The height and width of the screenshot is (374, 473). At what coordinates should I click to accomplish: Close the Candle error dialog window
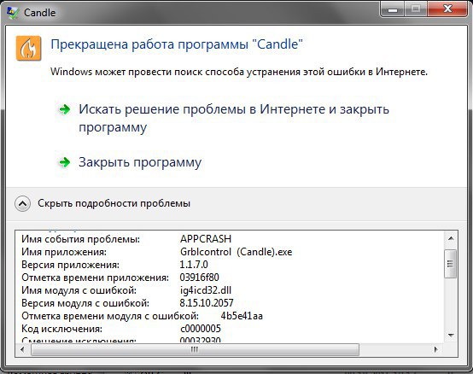[x=447, y=9]
